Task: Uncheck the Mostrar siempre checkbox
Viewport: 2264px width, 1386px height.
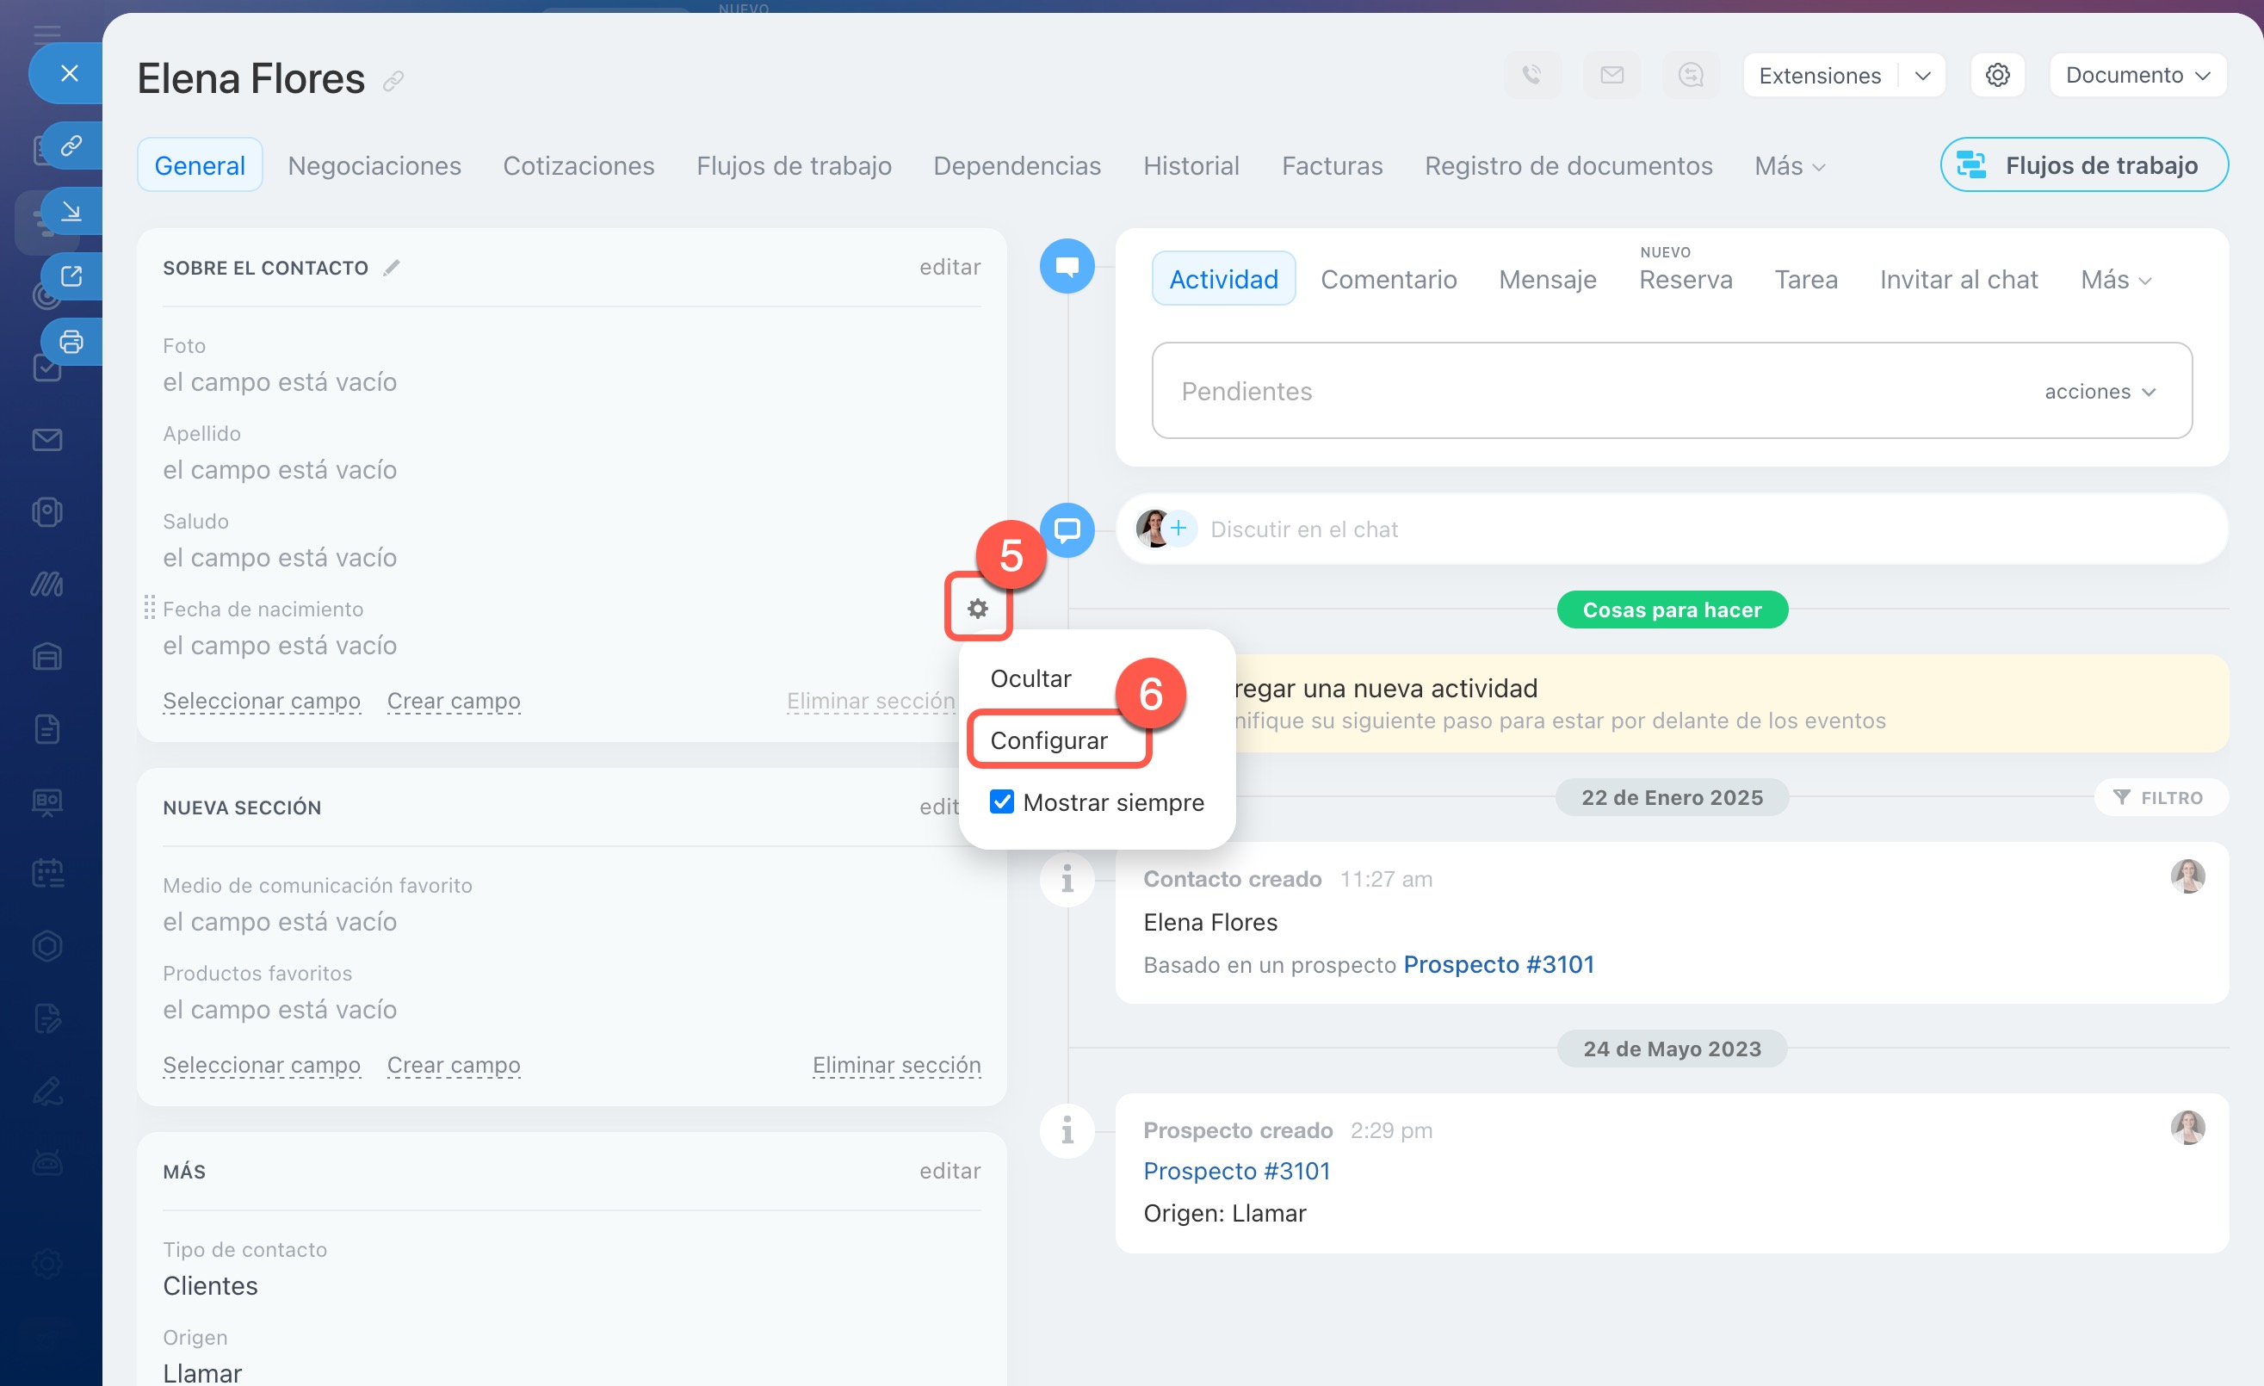Action: pyautogui.click(x=1001, y=801)
